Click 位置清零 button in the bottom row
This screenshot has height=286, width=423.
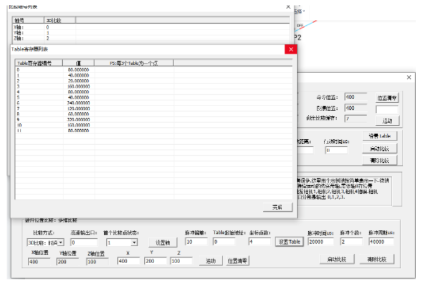coord(237,261)
